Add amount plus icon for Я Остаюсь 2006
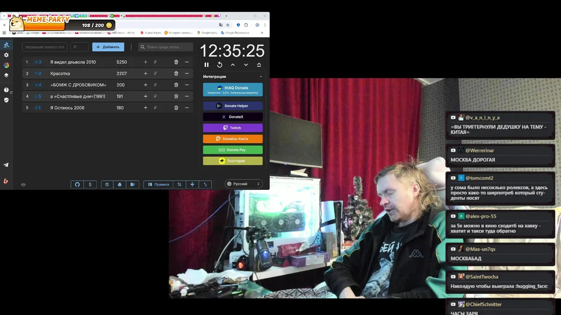The height and width of the screenshot is (315, 561). click(x=146, y=108)
